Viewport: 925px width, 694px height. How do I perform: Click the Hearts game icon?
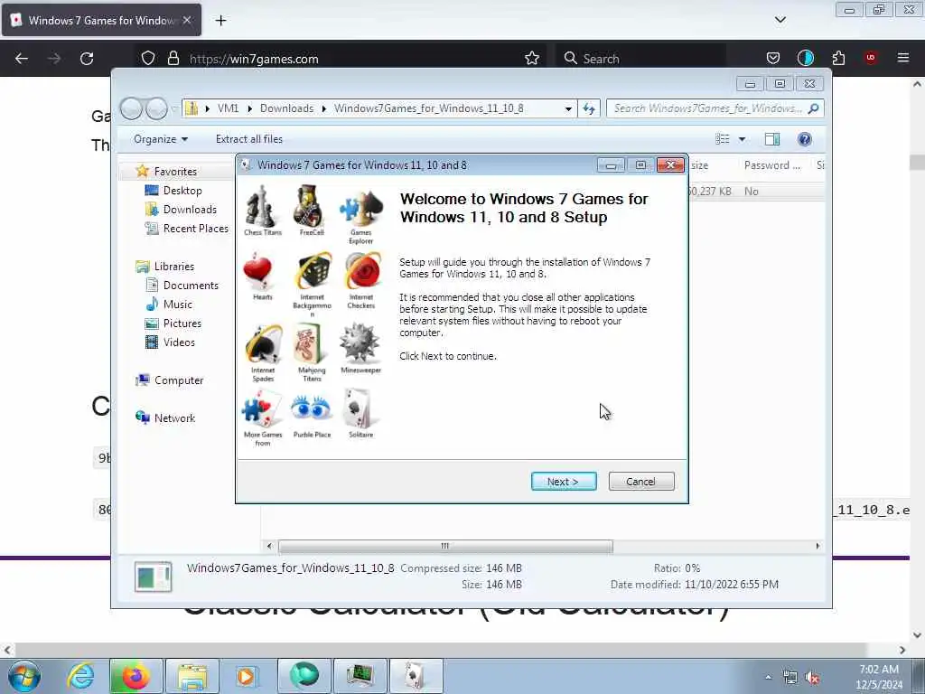[x=257, y=271]
